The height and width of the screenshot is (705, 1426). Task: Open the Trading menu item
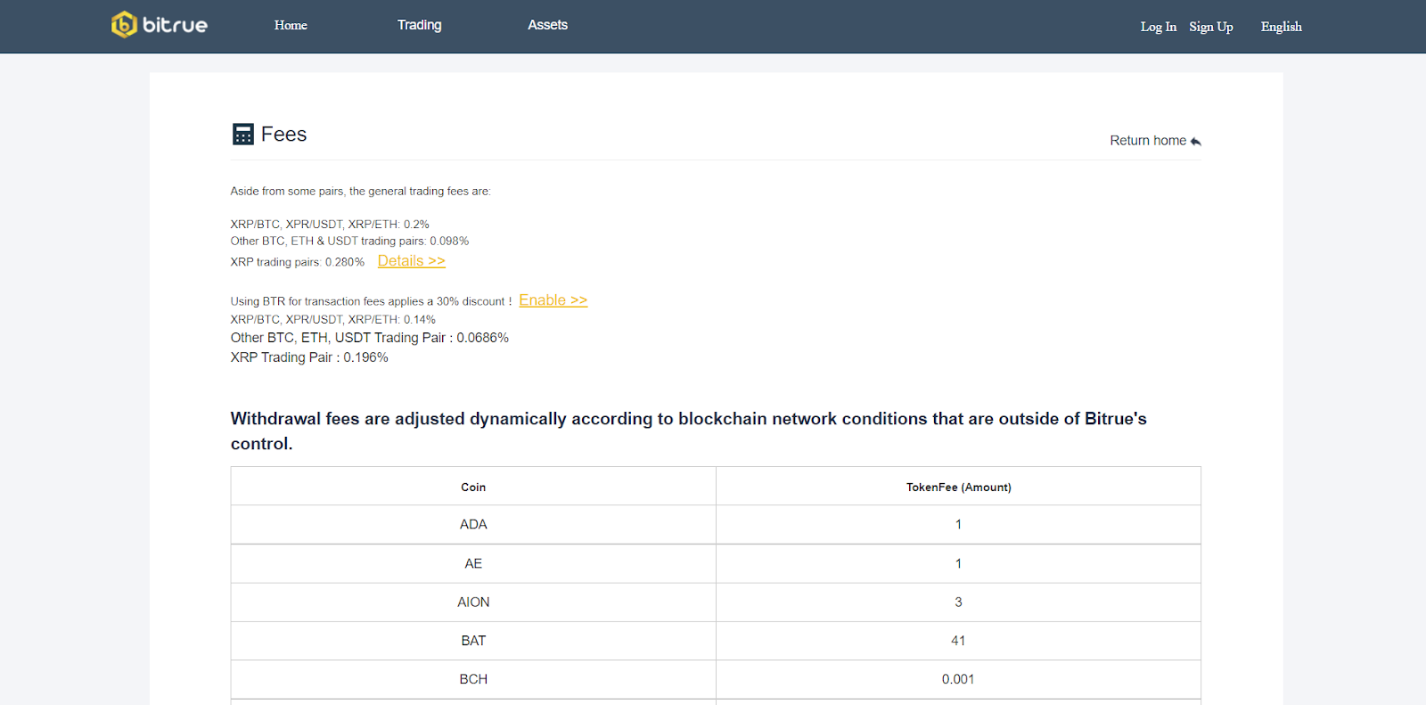coord(419,26)
